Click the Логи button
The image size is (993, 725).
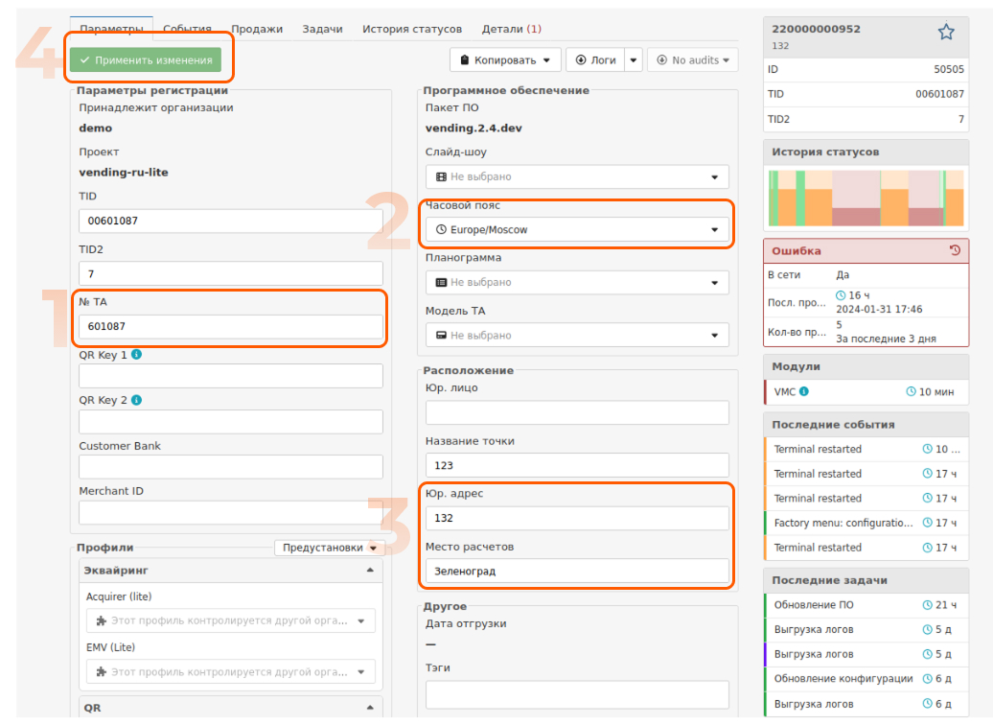coord(595,60)
